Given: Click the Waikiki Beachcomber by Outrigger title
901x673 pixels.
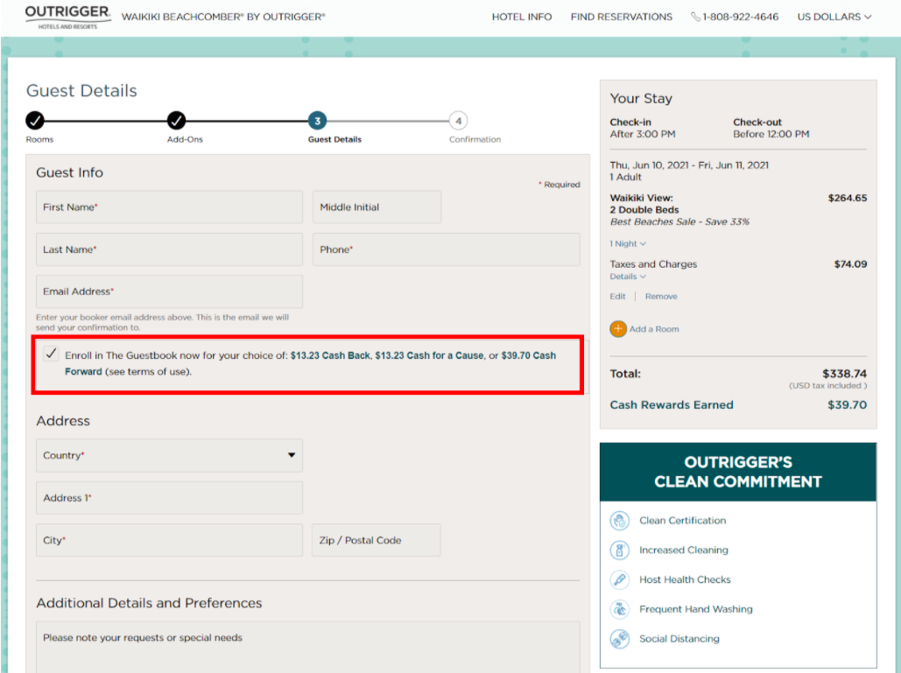Looking at the screenshot, I should 223,18.
